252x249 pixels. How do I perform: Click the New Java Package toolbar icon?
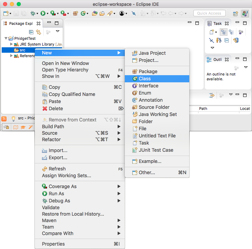coord(75,13)
